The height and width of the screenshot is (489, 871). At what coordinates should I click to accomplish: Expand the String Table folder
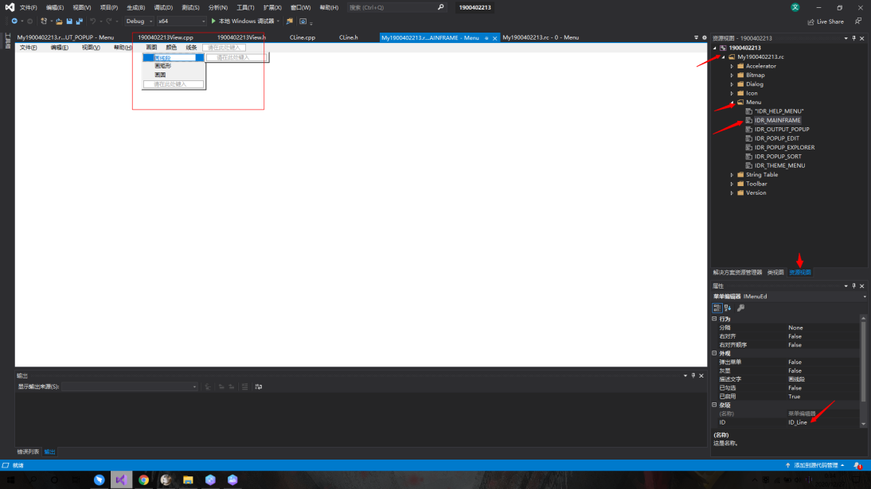coord(732,175)
